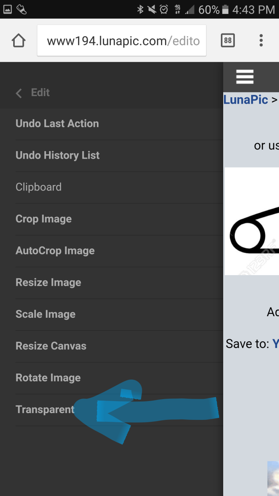This screenshot has height=496, width=279.
Task: Toggle the LunaPic hamburger menu icon
Action: pos(245,77)
